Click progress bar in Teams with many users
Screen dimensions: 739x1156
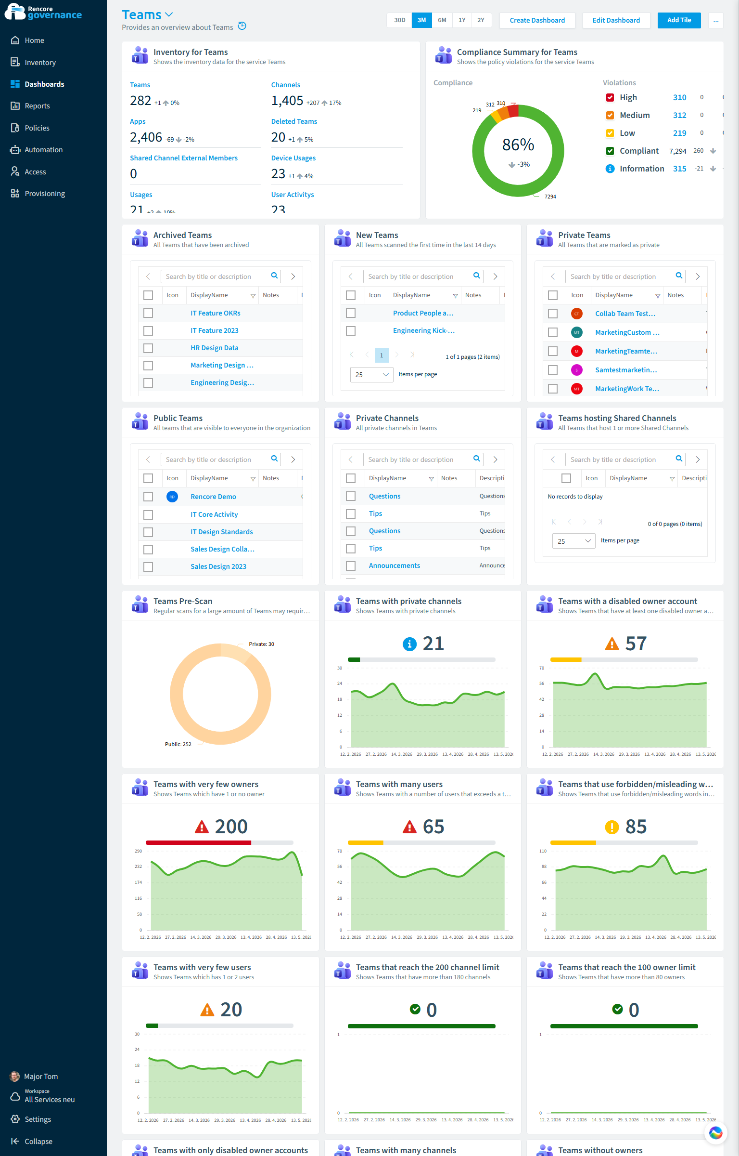pyautogui.click(x=421, y=842)
